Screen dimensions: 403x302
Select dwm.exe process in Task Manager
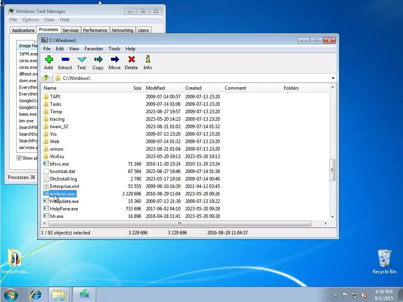coord(28,80)
